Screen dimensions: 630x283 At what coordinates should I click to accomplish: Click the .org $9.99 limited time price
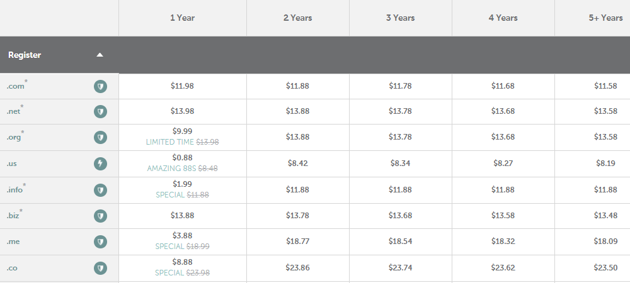pos(183,131)
